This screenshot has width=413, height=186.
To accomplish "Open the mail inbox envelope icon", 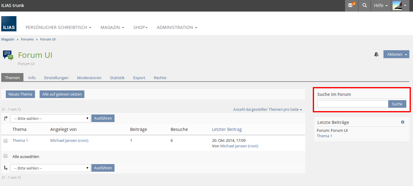I will (x=351, y=5).
